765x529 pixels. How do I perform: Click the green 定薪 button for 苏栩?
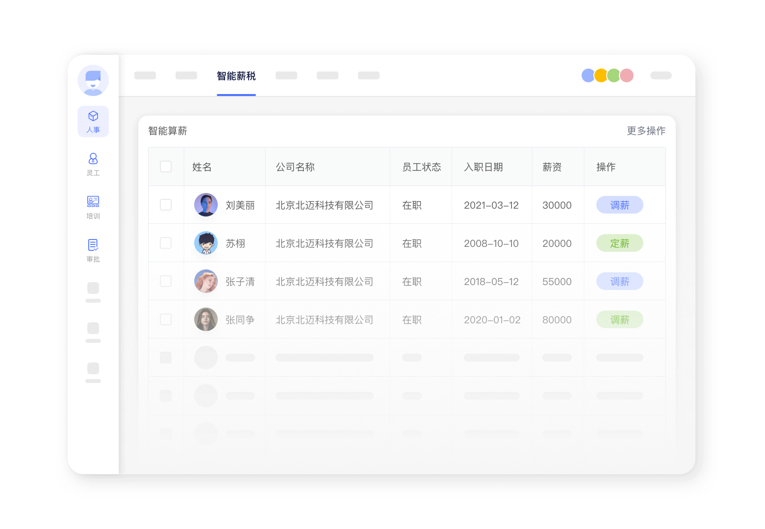(x=619, y=243)
